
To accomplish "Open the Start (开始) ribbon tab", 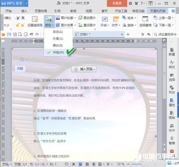I will point(9,11).
